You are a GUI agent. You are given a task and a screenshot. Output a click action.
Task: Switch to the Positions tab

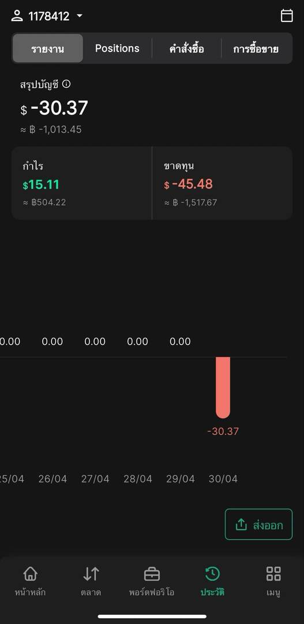(x=117, y=49)
